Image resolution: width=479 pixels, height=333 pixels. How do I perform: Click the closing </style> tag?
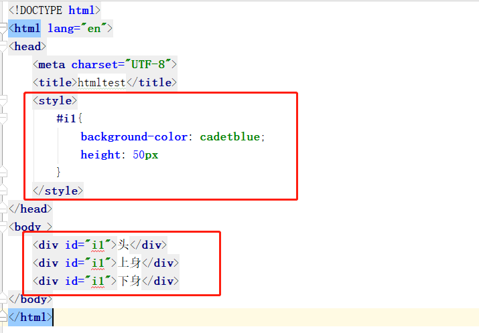58,191
